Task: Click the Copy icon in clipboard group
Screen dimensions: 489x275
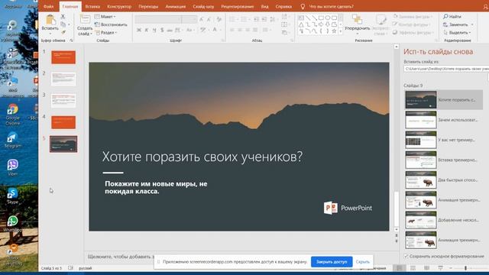Action: [x=63, y=24]
